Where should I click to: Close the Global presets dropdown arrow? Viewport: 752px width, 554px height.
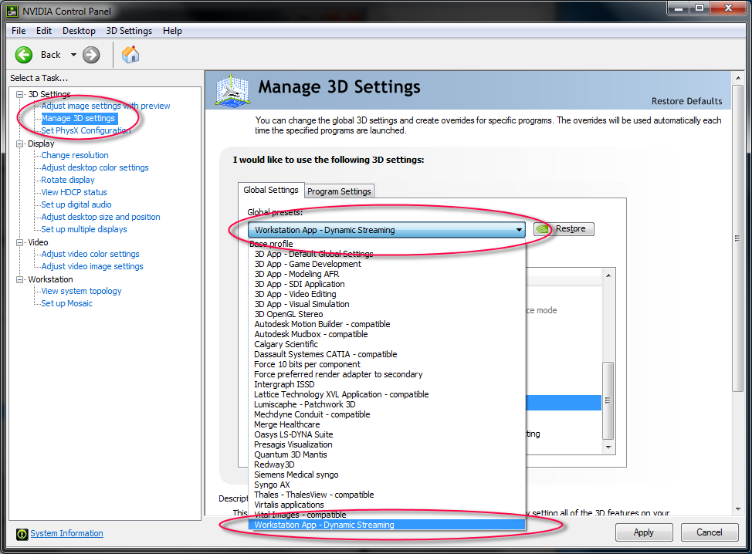[519, 230]
